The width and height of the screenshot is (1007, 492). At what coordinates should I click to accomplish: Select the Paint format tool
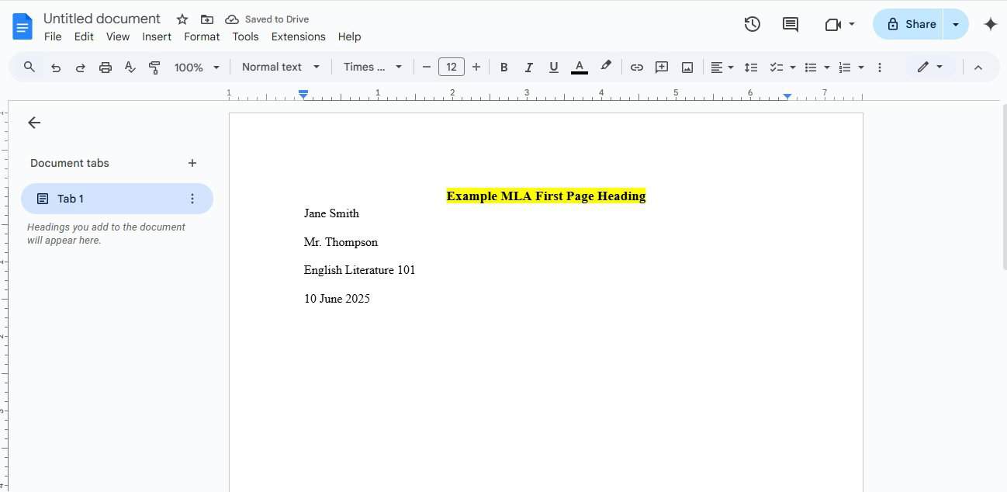pos(154,67)
